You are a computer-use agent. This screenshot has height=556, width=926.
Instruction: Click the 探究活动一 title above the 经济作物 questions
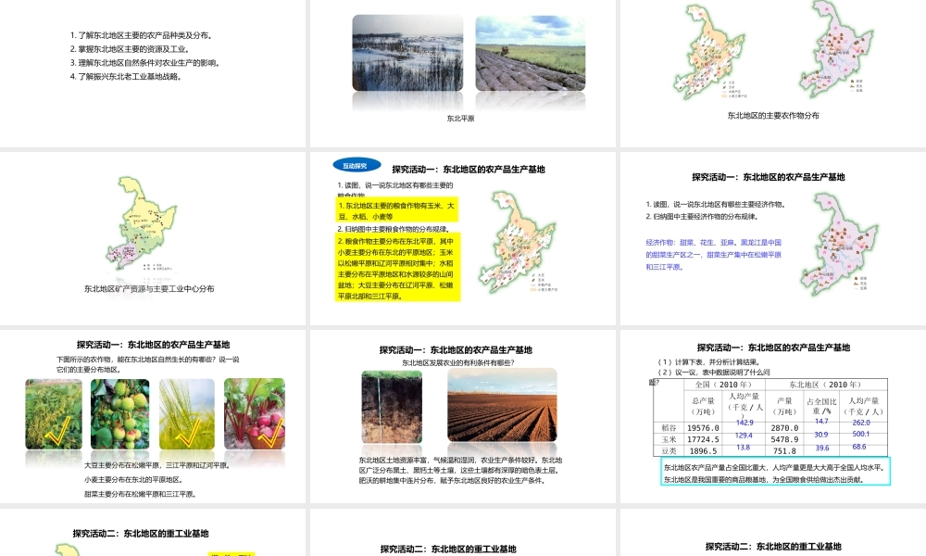(769, 177)
